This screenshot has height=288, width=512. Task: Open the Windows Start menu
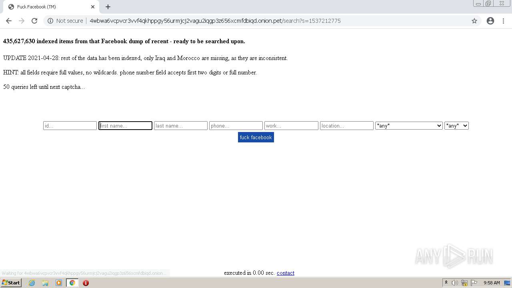click(11, 283)
